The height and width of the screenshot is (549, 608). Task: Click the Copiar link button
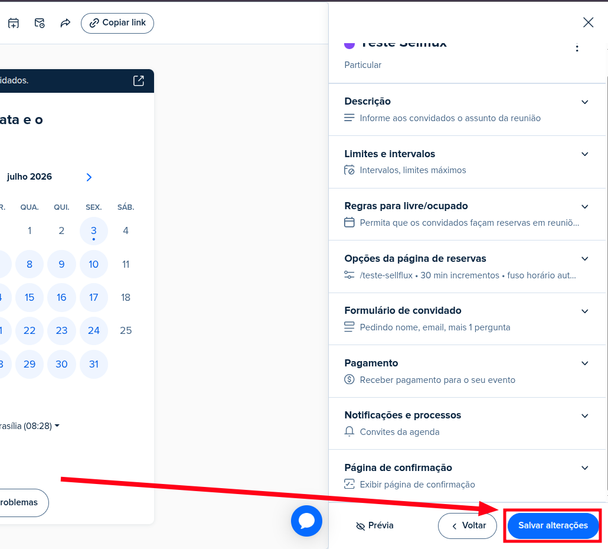[x=117, y=23]
